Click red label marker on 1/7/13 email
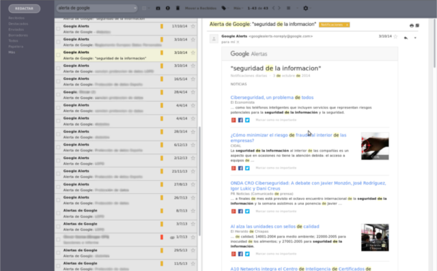Screen dimensions: 437x271 [x=162, y=238]
